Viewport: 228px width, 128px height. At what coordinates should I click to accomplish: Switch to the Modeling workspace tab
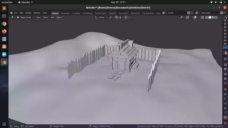tap(65, 13)
